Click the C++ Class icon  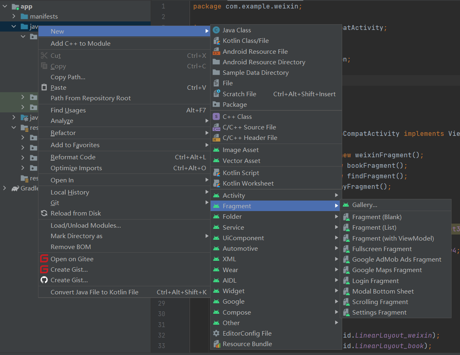point(216,116)
